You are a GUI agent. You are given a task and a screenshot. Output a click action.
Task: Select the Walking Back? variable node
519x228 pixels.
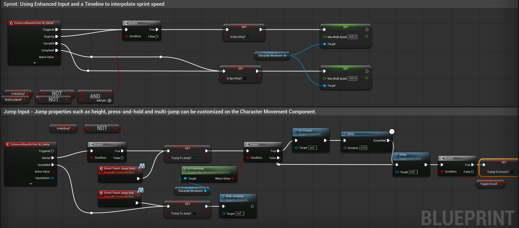[x=15, y=100]
